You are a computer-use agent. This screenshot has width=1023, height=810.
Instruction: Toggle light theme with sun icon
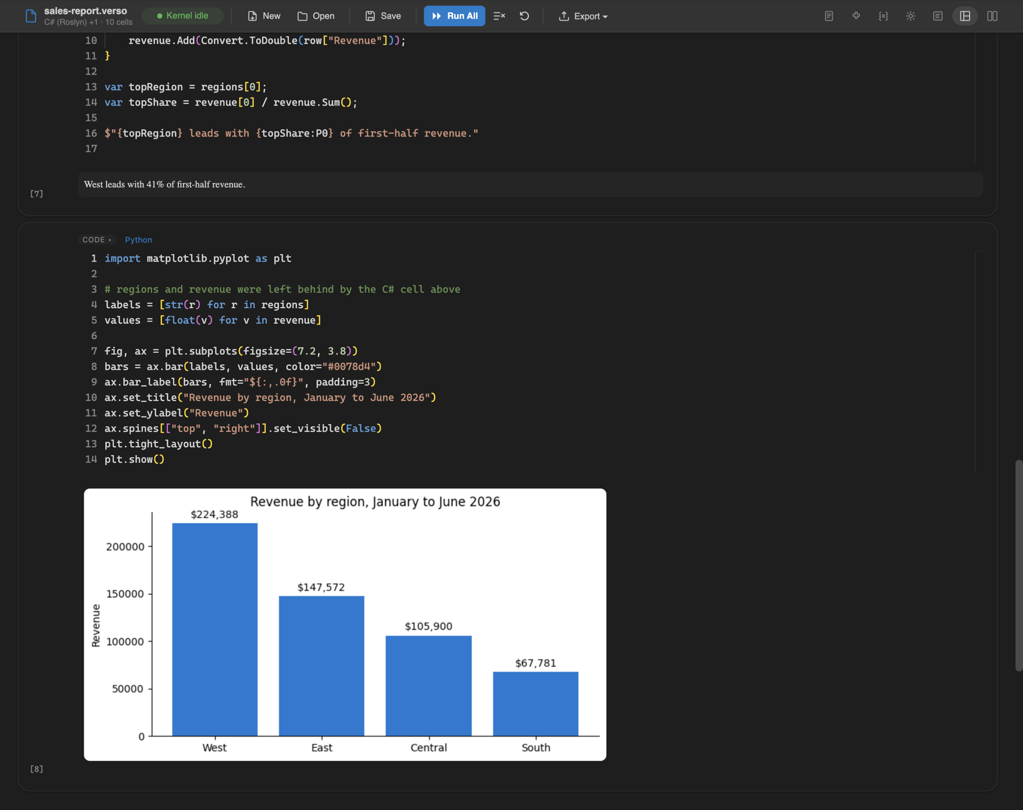911,16
